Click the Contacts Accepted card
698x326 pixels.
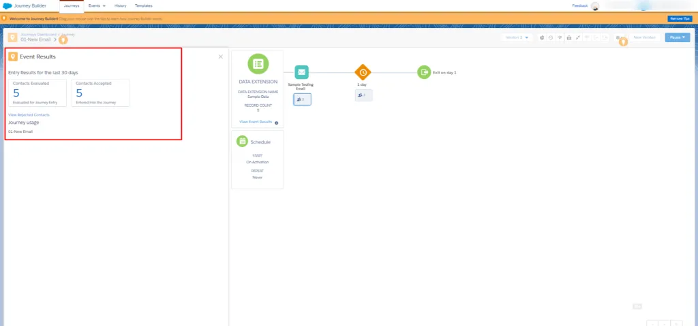(101, 93)
